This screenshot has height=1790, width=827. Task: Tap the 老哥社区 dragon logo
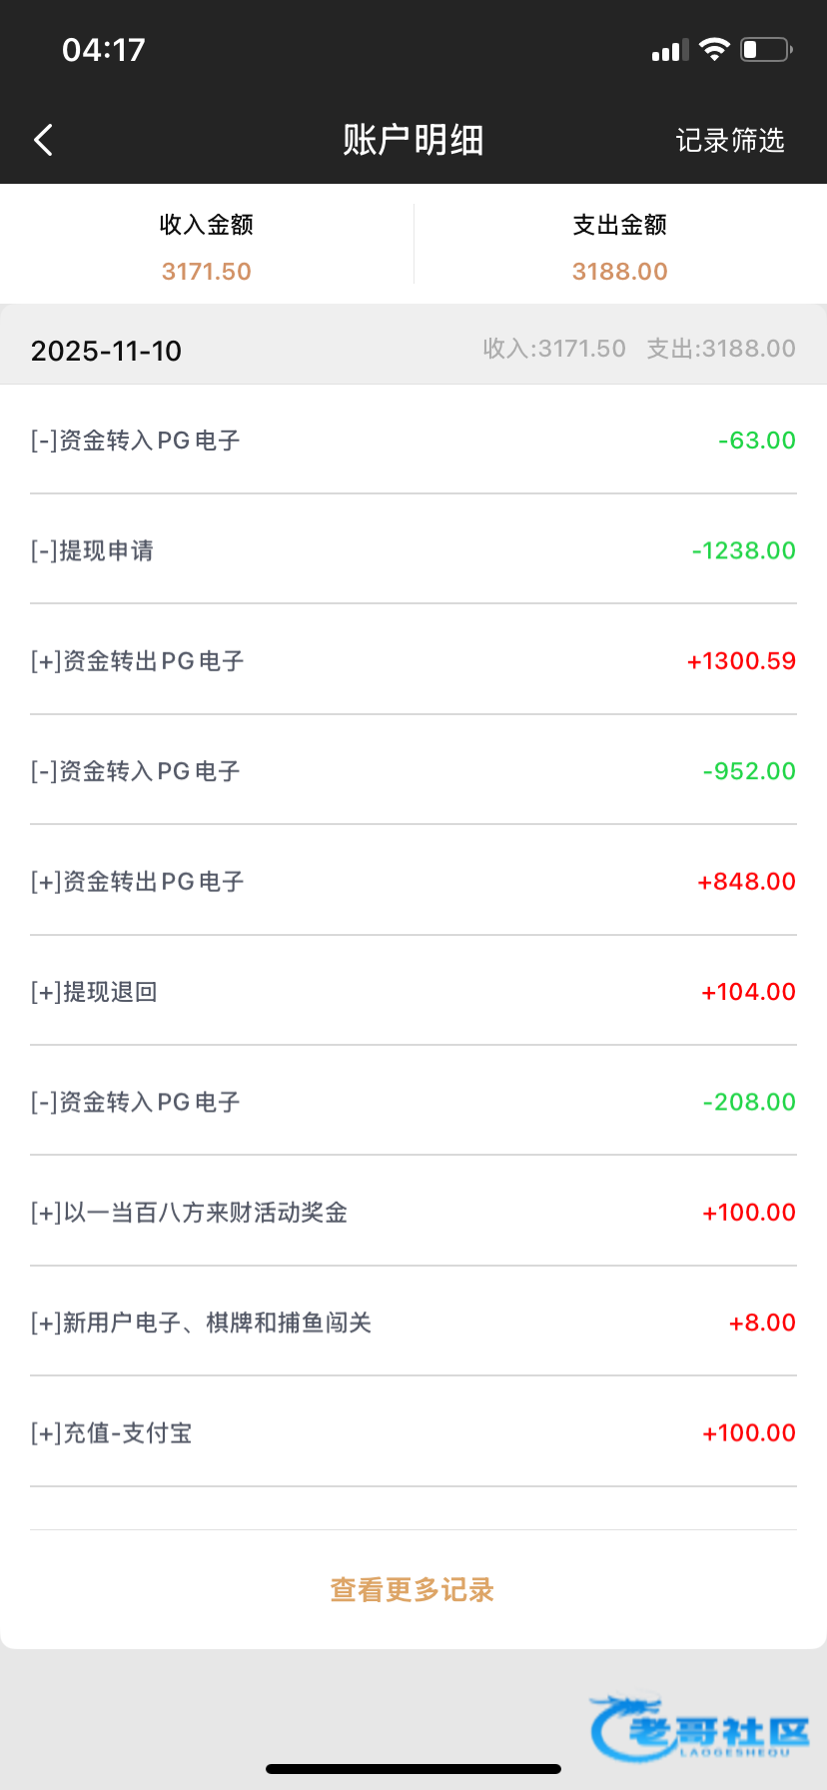(x=699, y=1727)
